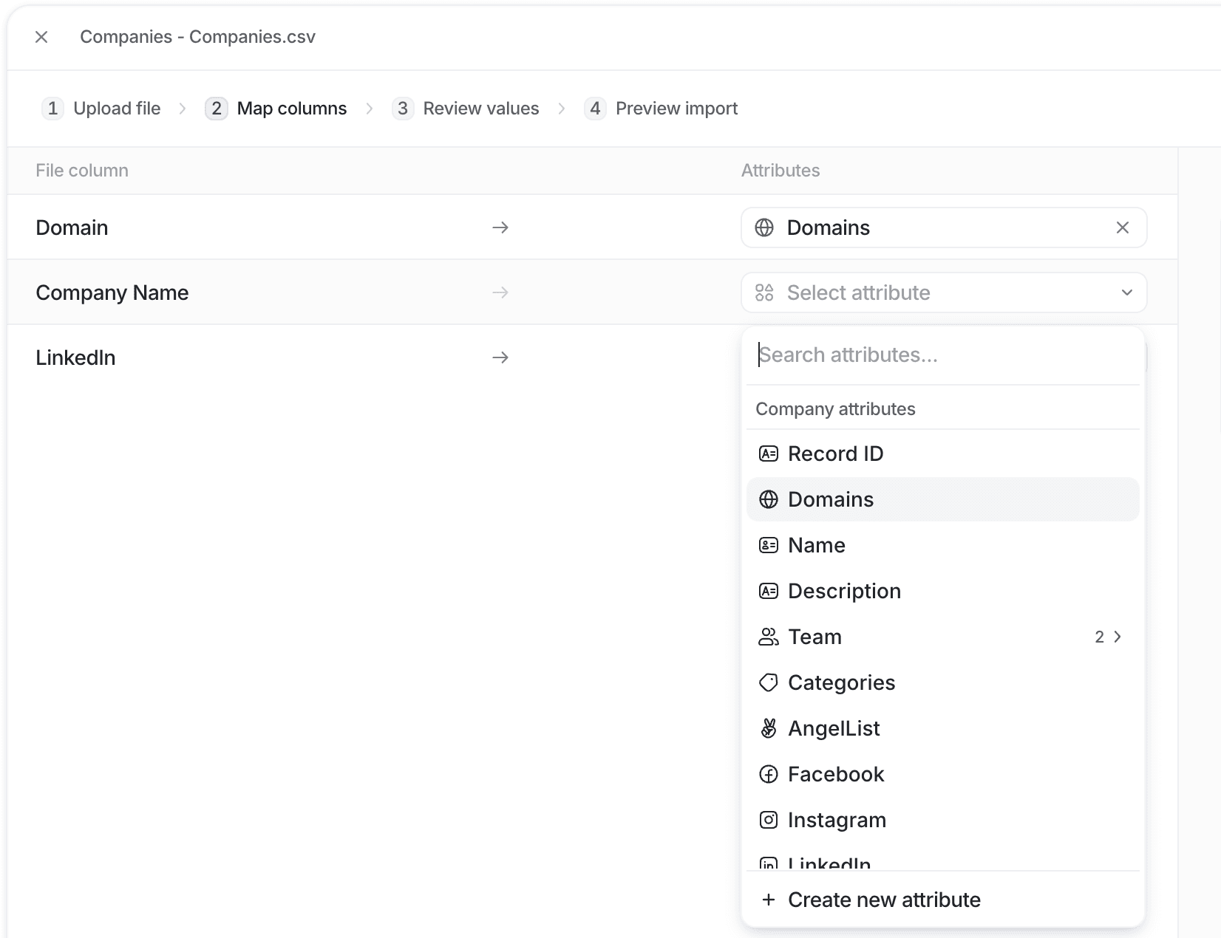Viewport: 1221px width, 938px height.
Task: Click the Facebook attribute icon
Action: [x=769, y=774]
